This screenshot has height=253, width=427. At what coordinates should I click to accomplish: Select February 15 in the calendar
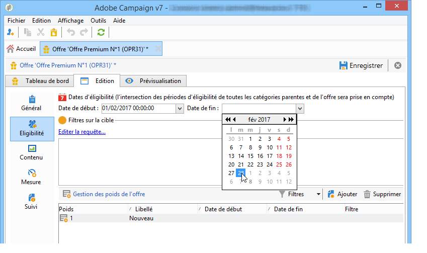click(x=250, y=156)
